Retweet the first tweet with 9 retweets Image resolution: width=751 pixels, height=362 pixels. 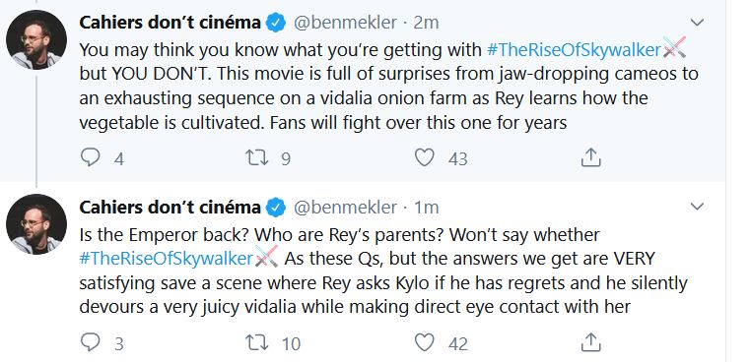click(256, 157)
